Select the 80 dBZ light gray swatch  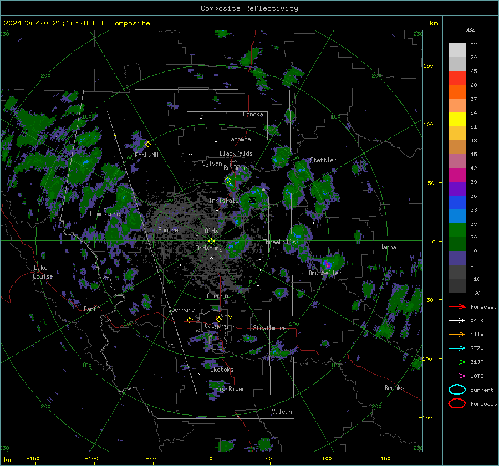point(457,50)
